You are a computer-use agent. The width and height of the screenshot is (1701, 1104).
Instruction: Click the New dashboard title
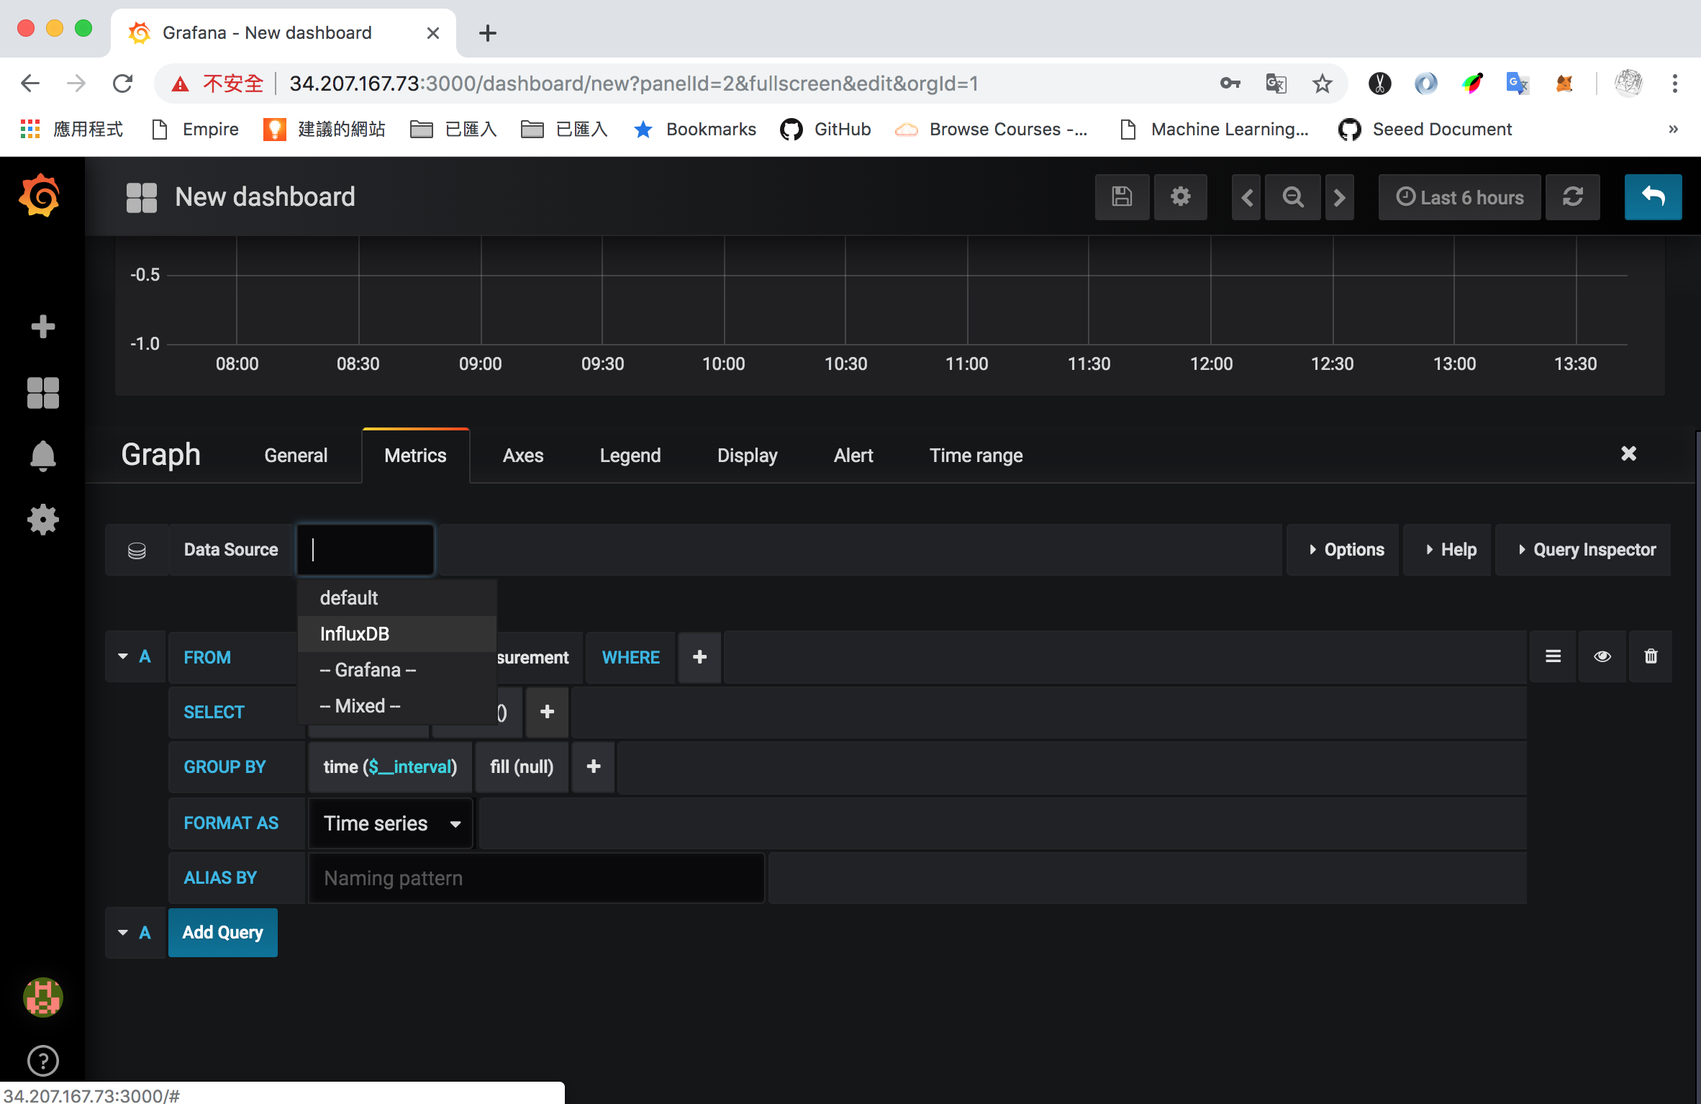[266, 196]
